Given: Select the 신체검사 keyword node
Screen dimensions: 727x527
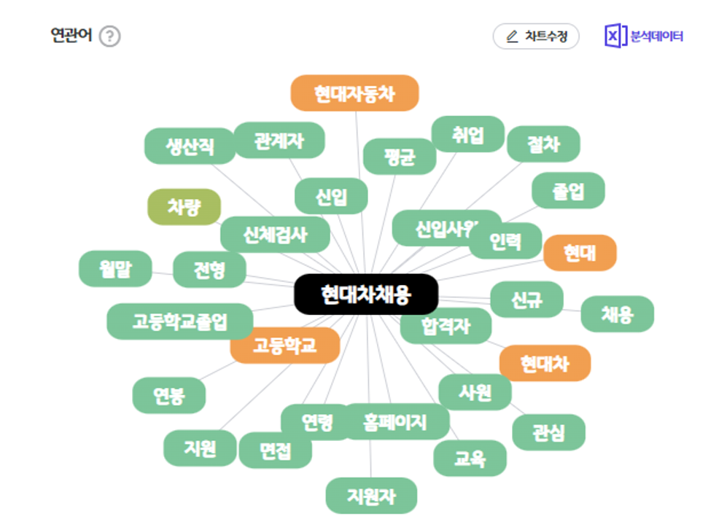Looking at the screenshot, I should (275, 235).
